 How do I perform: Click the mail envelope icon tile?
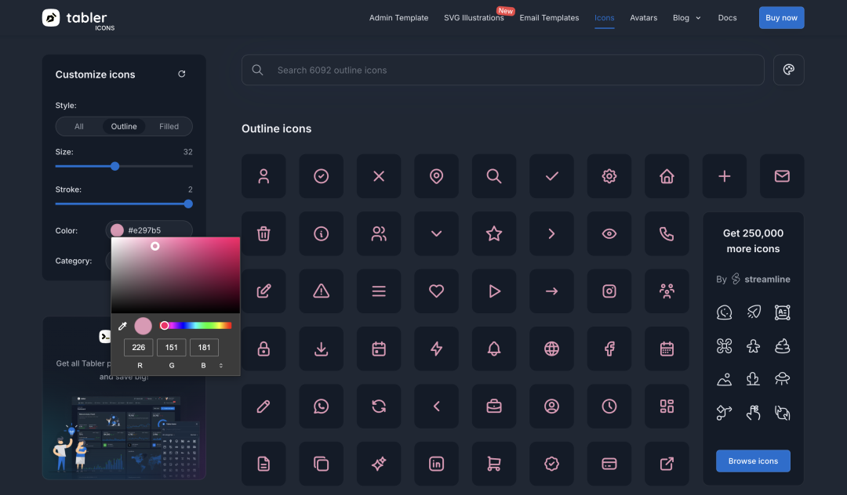(782, 176)
